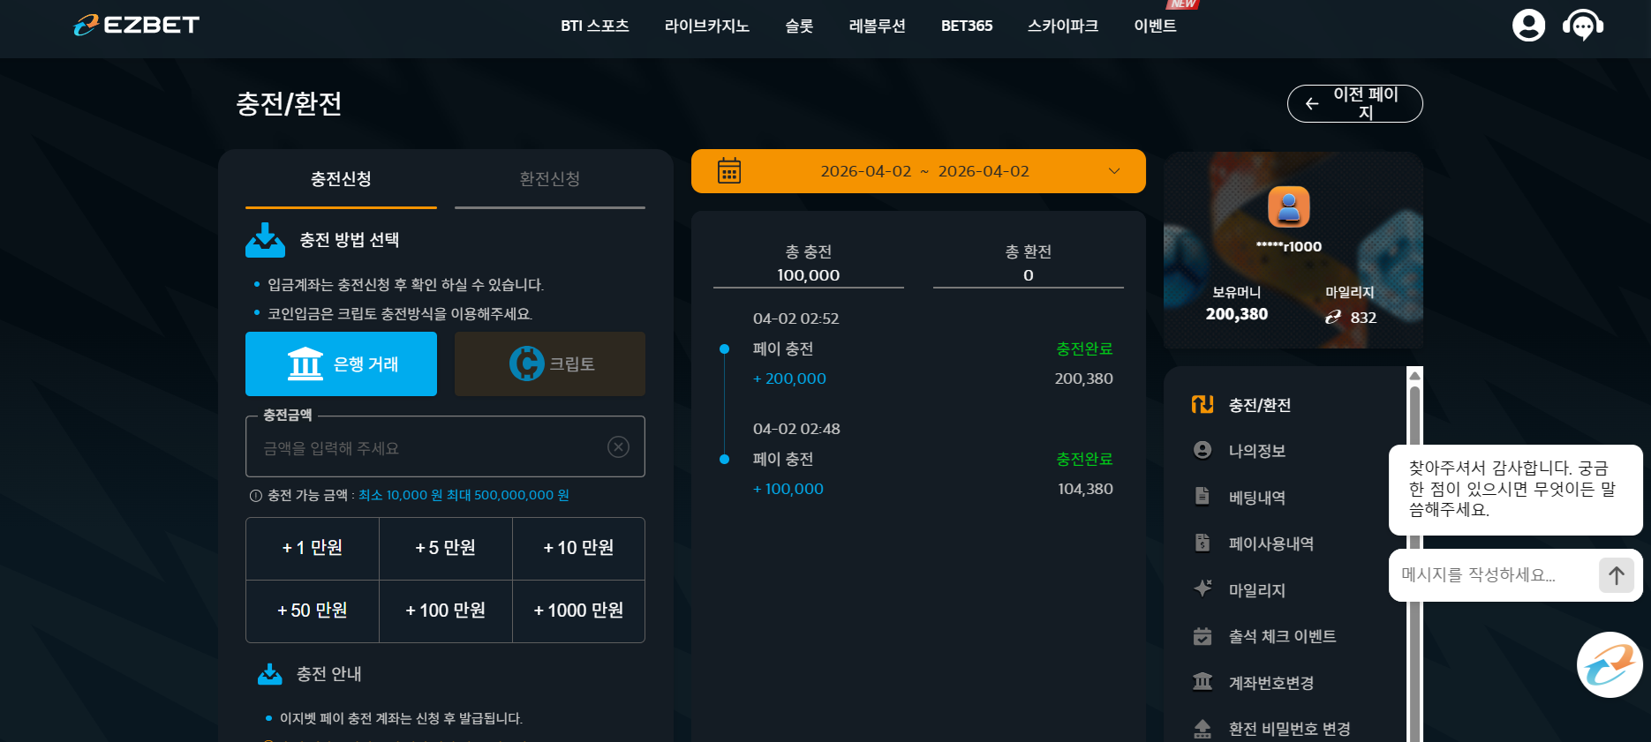This screenshot has width=1651, height=742.
Task: Click the EZBET logo
Action: click(x=136, y=25)
